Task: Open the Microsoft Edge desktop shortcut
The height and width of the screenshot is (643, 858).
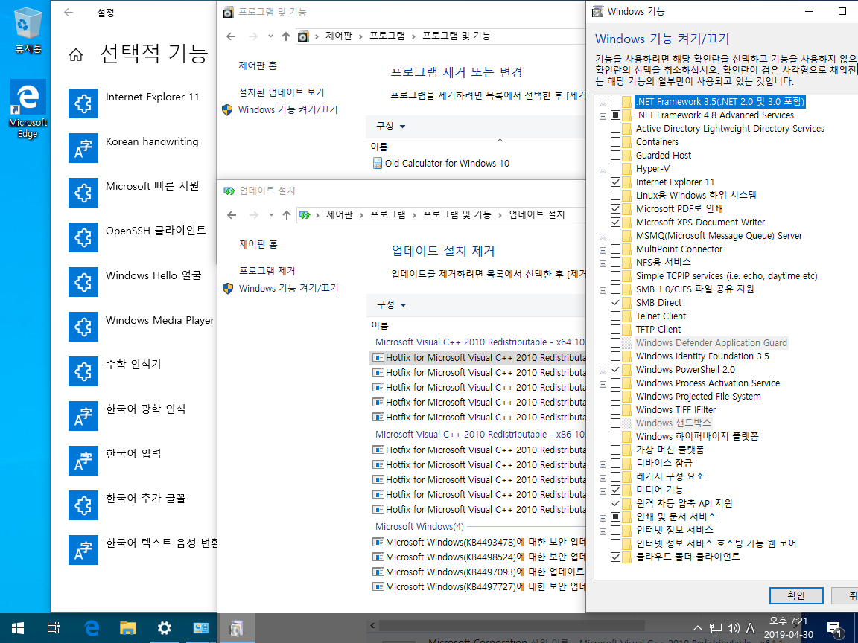Action: pyautogui.click(x=28, y=109)
